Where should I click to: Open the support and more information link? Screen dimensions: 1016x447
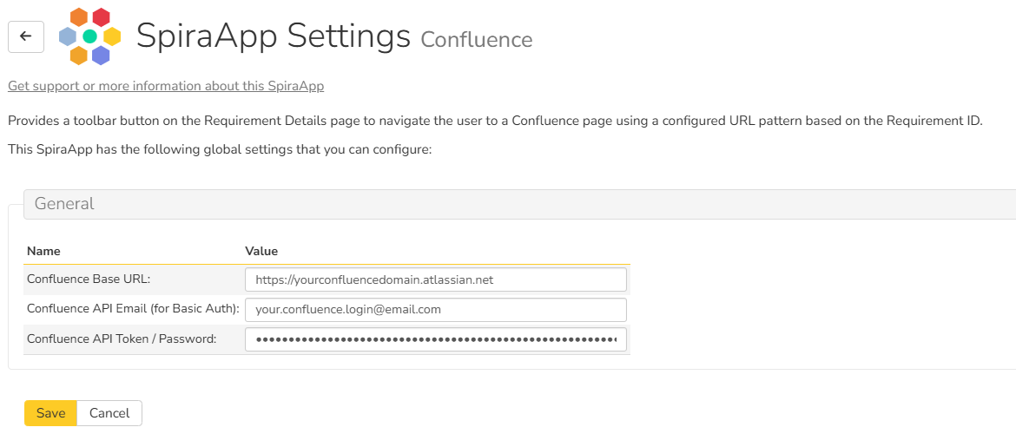point(166,86)
